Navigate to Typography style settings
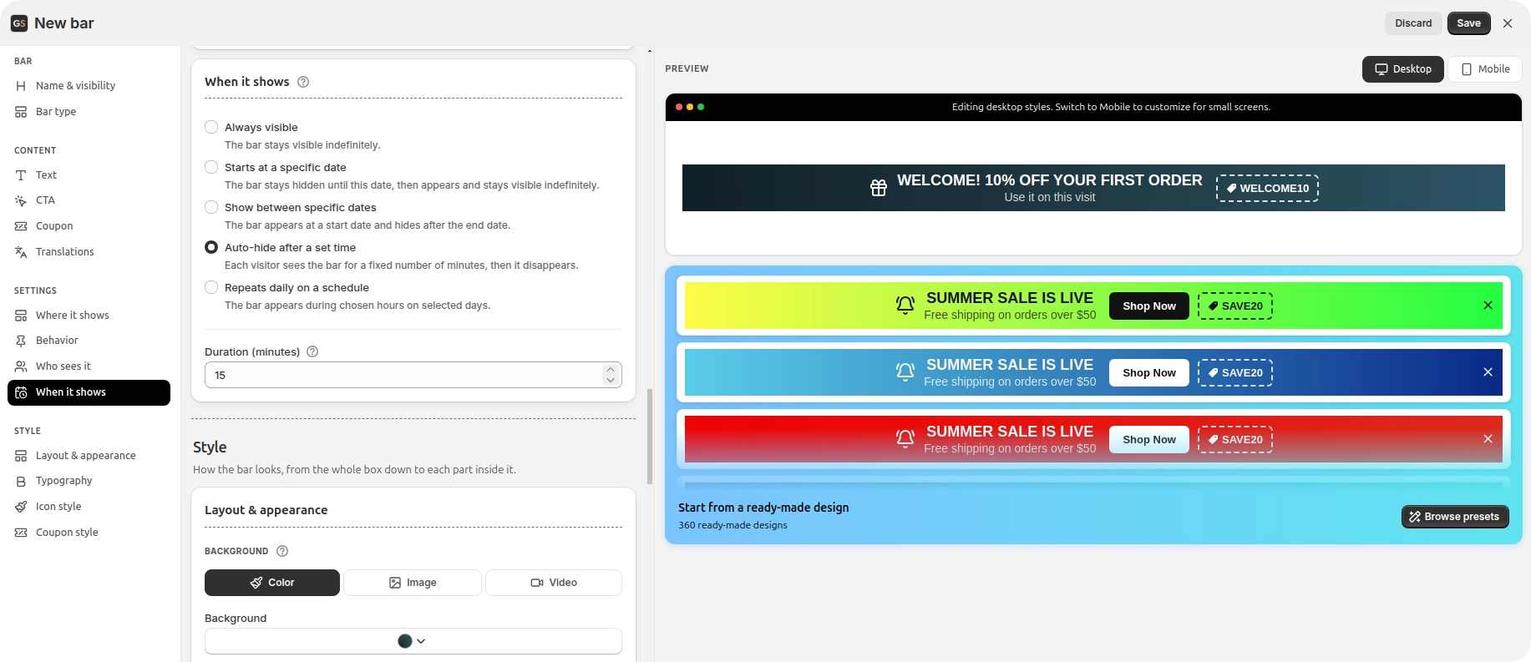Screen dimensions: 1531x662 (89, 481)
